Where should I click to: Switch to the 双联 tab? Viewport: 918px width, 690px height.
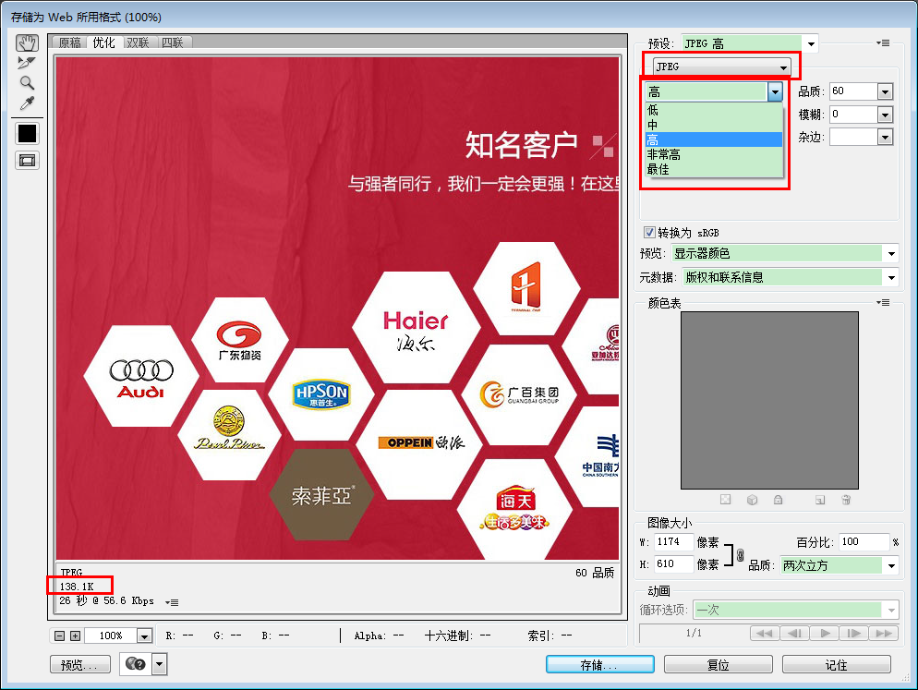coord(138,42)
